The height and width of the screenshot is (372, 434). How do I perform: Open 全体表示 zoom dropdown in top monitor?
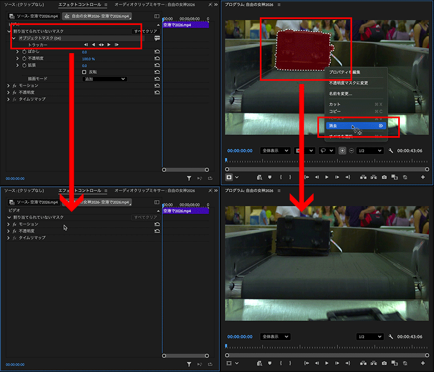click(275, 150)
